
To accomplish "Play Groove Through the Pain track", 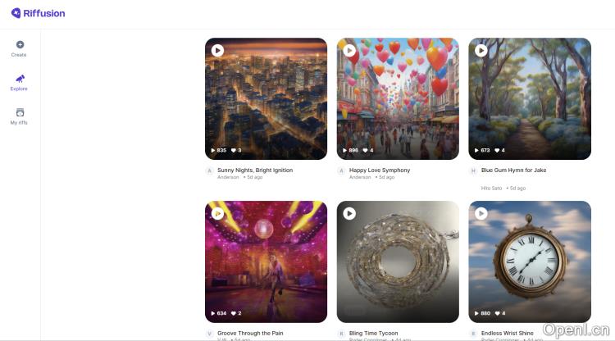I will (x=217, y=213).
